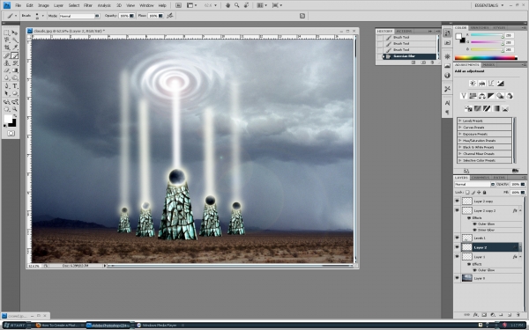Click the Hand tool in application bar
The height and width of the screenshot is (330, 529).
[x=227, y=5]
